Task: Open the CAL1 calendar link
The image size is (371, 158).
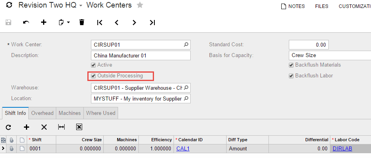Action: [x=183, y=148]
